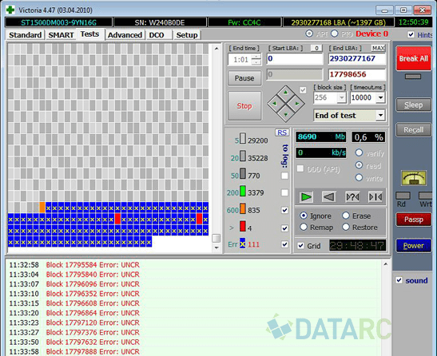The image size is (437, 356).
Task: Click the green forward play scan icon
Action: pos(306,197)
